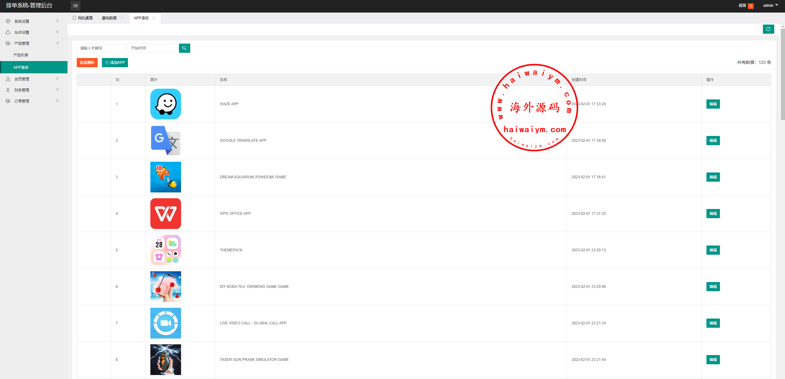Click the 会员管理 user icon
This screenshot has height=379, width=785.
coord(8,79)
